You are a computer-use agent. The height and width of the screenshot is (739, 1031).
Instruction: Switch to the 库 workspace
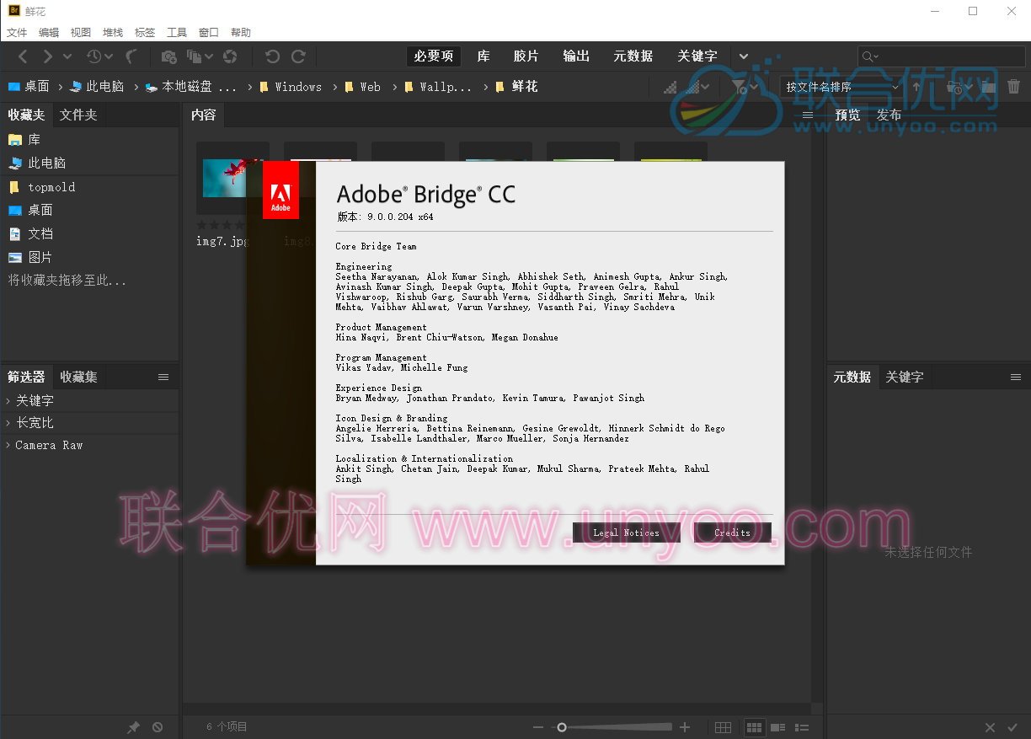(483, 56)
